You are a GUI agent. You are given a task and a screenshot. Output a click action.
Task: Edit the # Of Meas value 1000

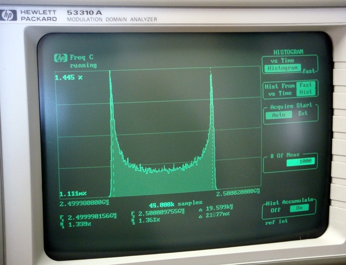(301, 162)
